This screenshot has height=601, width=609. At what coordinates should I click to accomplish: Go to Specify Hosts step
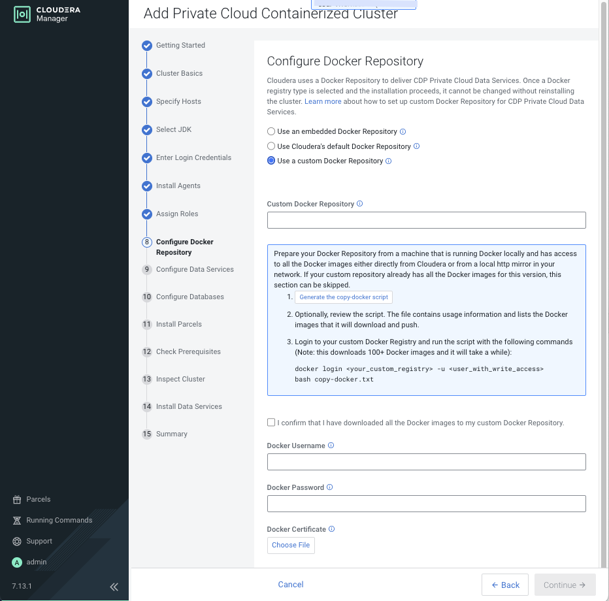tap(178, 101)
